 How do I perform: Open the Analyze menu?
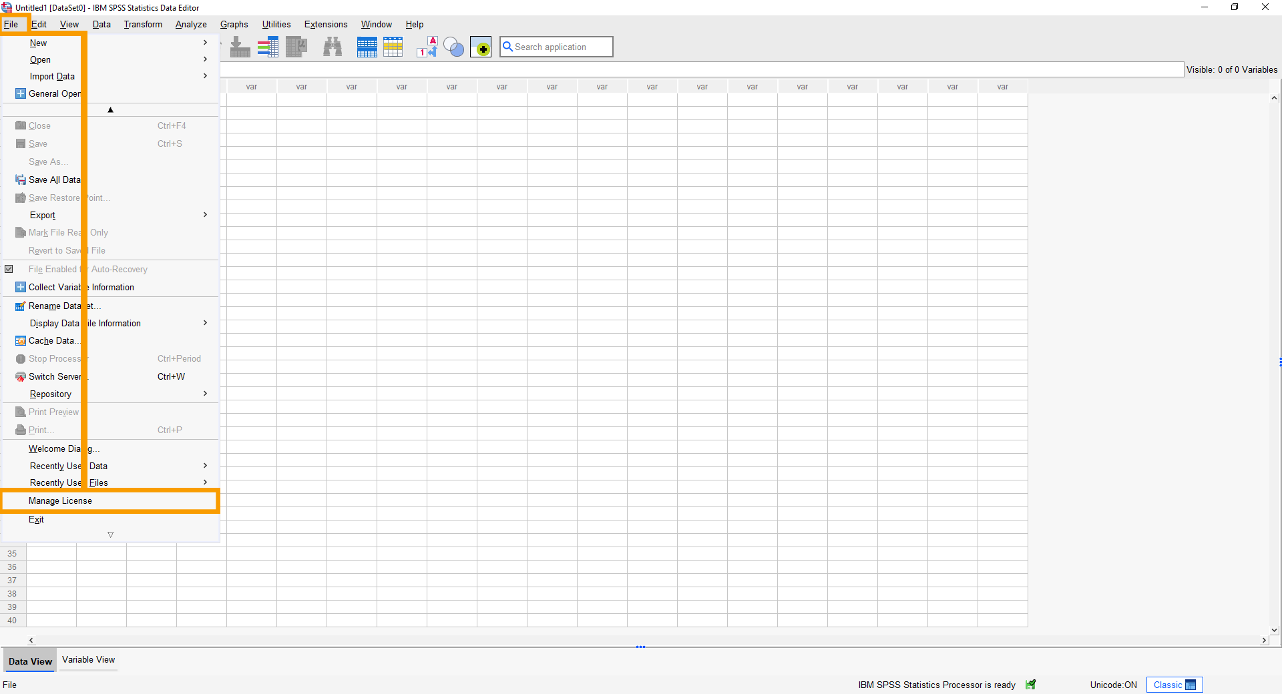[191, 24]
